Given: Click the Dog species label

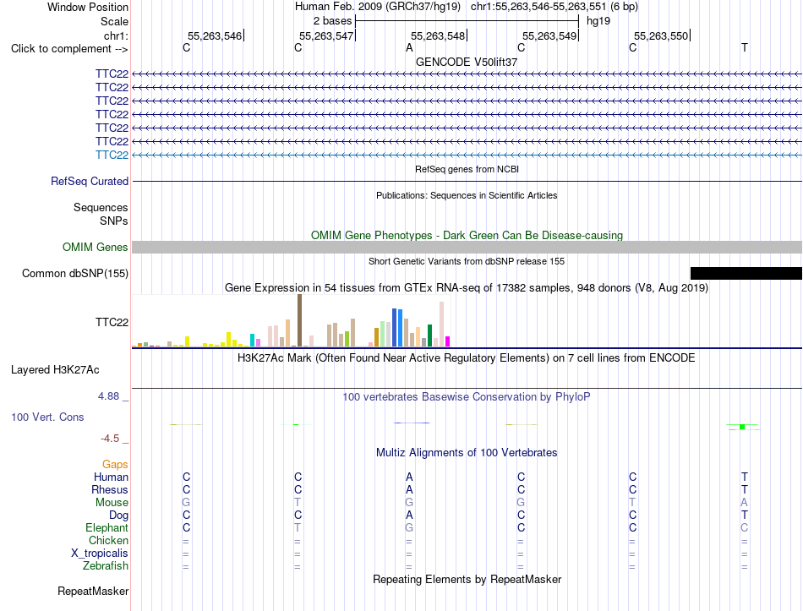Looking at the screenshot, I should pyautogui.click(x=118, y=516).
